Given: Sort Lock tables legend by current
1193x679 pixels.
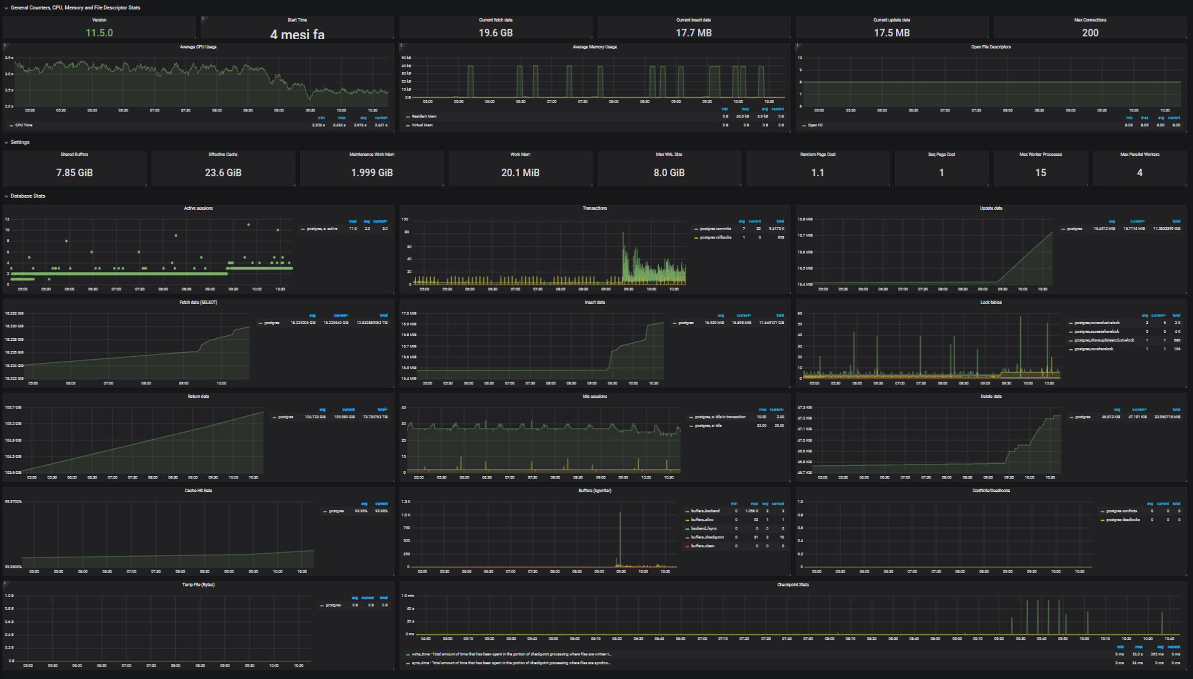Looking at the screenshot, I should [1158, 316].
